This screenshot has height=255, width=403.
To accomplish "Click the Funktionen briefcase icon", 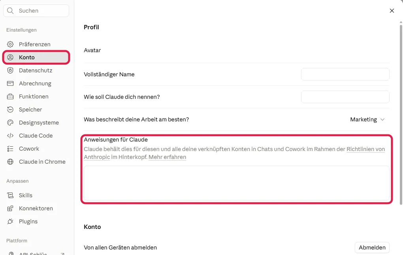I will 10,96.
